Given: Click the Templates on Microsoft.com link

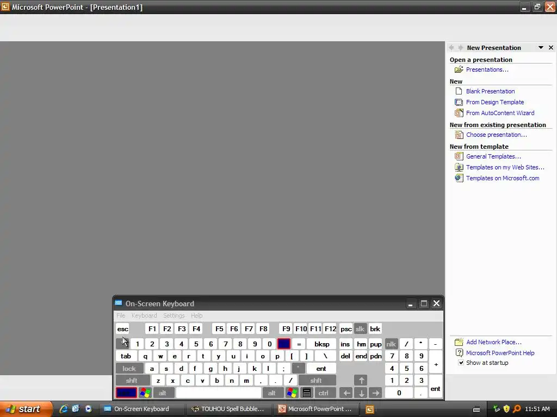Looking at the screenshot, I should (x=503, y=178).
